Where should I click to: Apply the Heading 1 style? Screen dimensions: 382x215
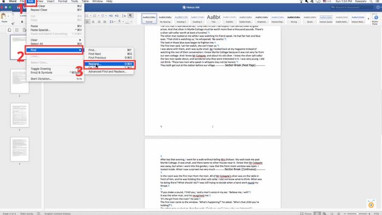[x=181, y=19]
